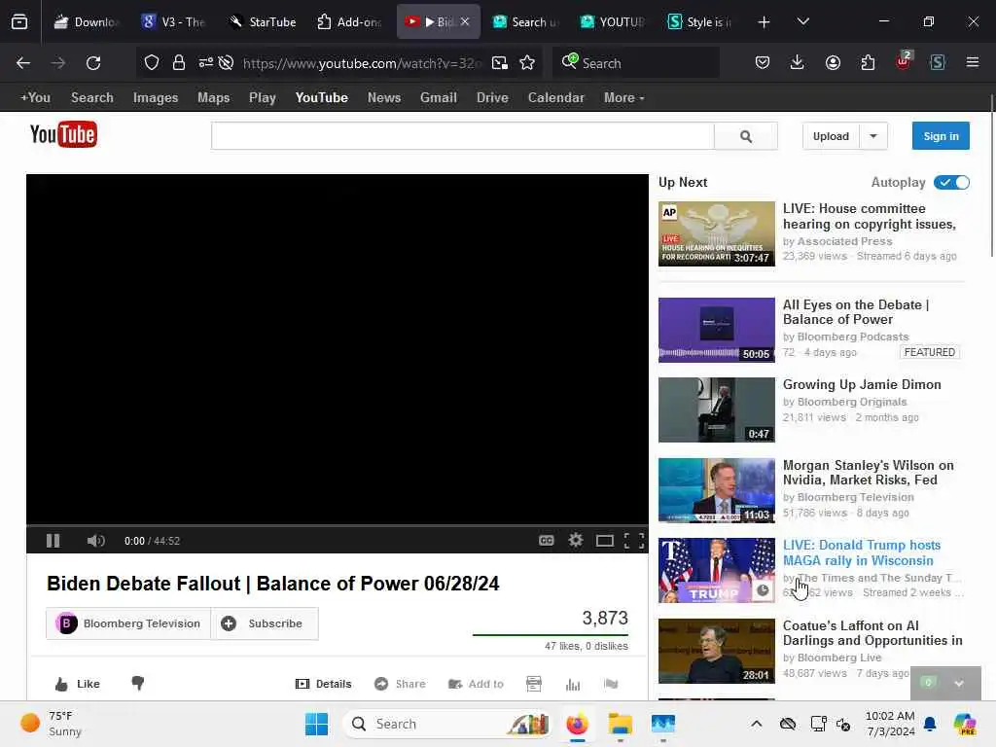This screenshot has height=747, width=996.
Task: Open Morgan Stanley's Wilson video thumbnail
Action: tap(717, 490)
